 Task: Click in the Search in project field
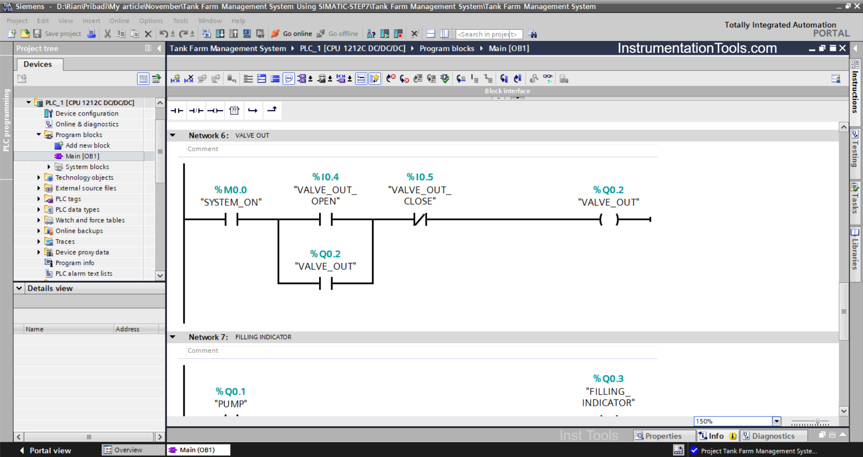(x=489, y=34)
